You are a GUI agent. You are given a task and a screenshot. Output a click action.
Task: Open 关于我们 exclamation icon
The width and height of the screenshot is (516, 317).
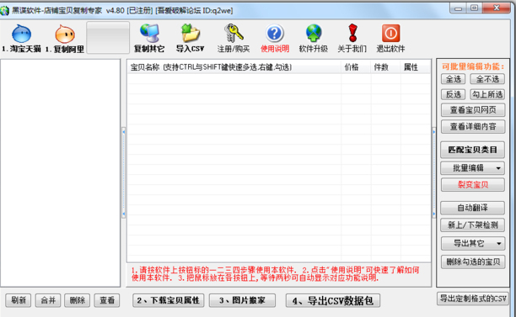pyautogui.click(x=352, y=33)
